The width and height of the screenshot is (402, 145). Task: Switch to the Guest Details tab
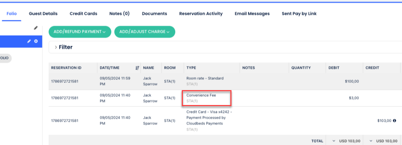43,13
